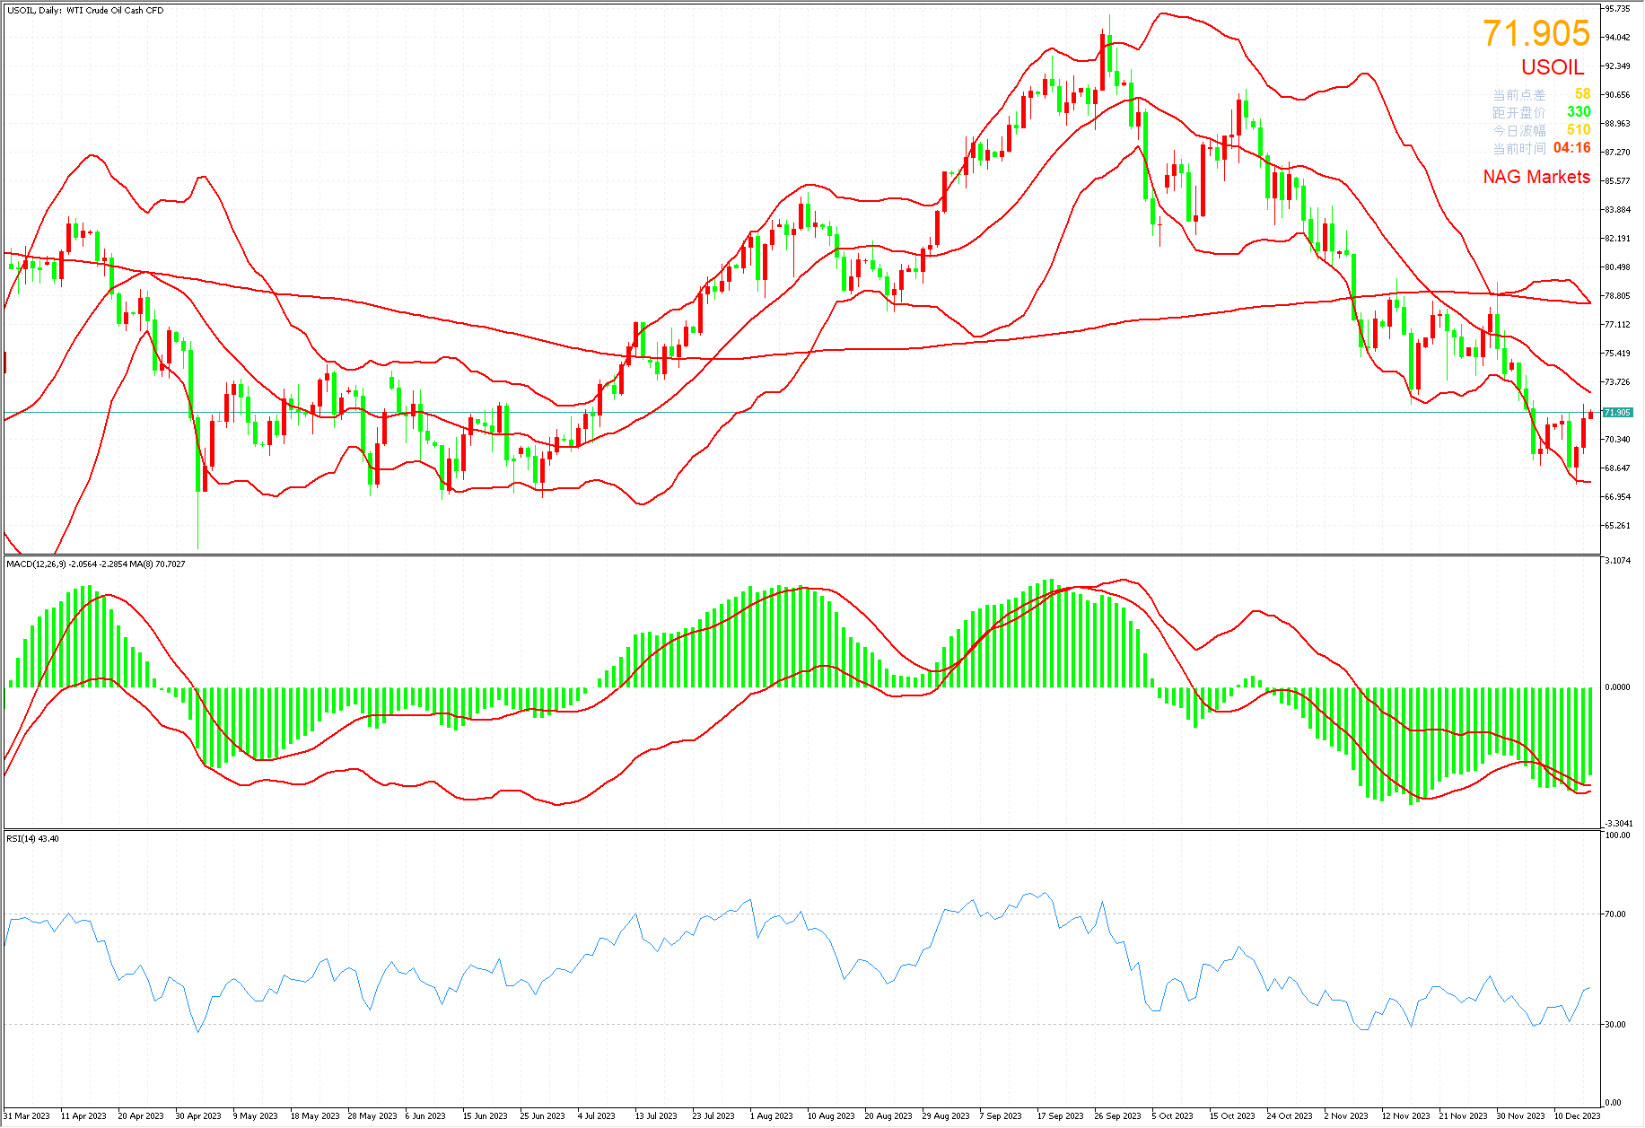The width and height of the screenshot is (1645, 1128).
Task: Click the spread value 58
Action: click(x=1582, y=94)
